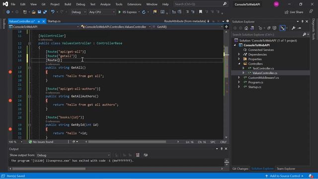
Task: Click the Output panel horizontal scrollbar
Action: click(x=49, y=169)
